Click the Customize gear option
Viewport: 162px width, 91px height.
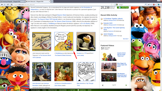tap(82, 90)
